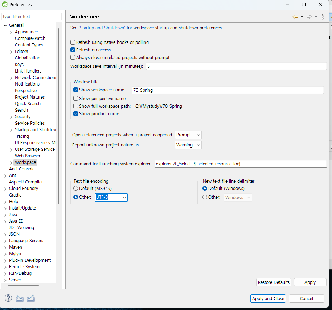Select Gradle preference page
The image size is (332, 310).
click(15, 195)
